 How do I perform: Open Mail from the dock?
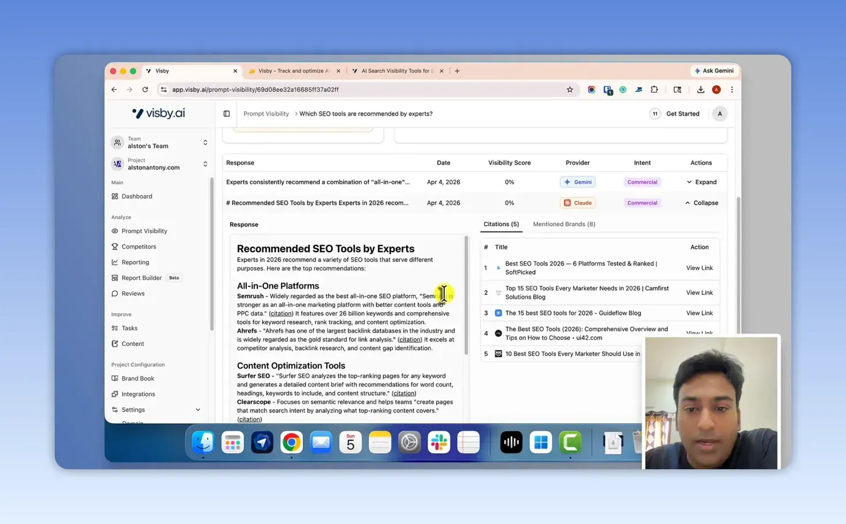click(x=321, y=442)
